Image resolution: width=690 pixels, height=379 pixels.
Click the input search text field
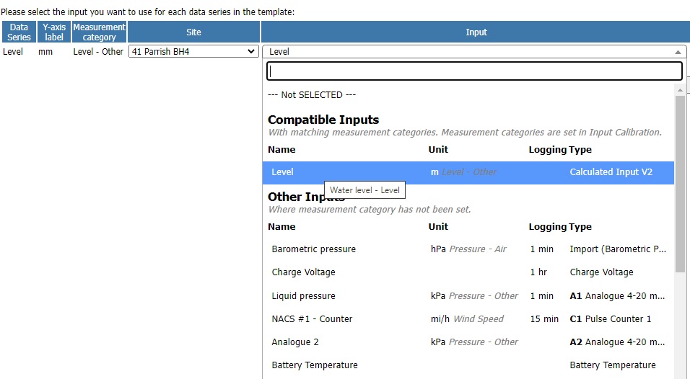pos(474,71)
